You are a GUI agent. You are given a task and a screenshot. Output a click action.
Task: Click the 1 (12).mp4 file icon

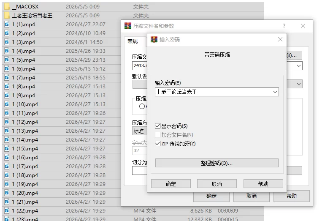tap(7, 122)
